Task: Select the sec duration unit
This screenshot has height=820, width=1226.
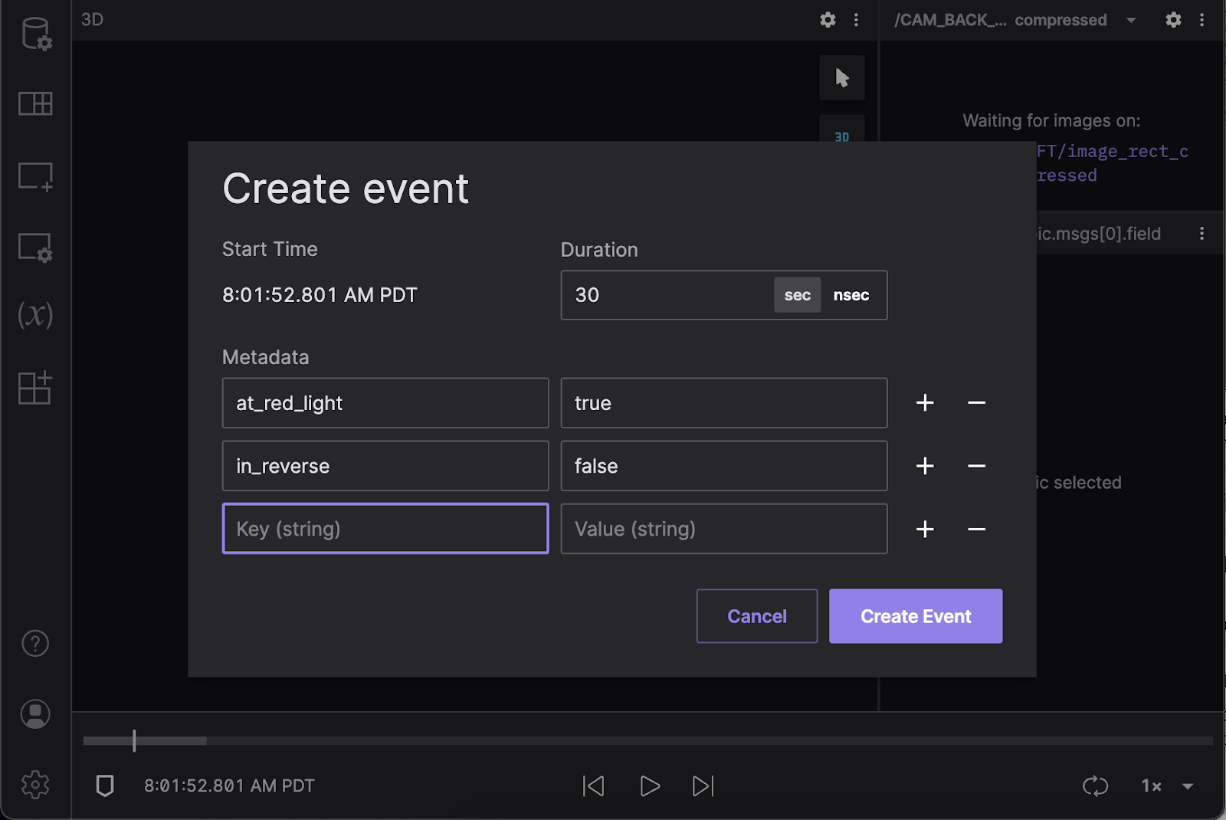Action: pos(797,294)
